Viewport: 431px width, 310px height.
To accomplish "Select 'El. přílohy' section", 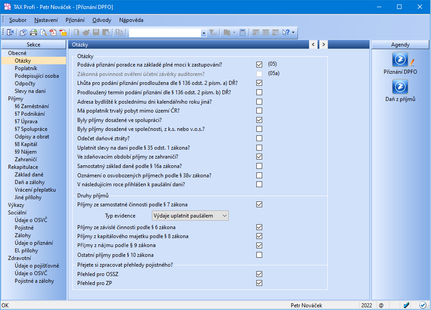I will 26,250.
